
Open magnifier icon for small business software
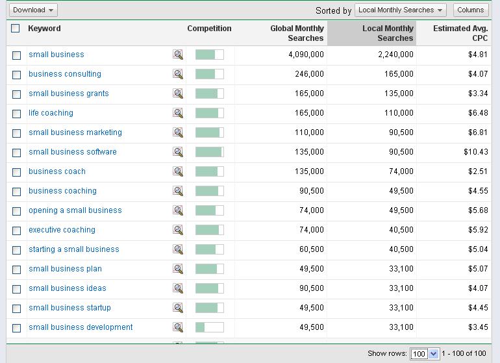[x=178, y=152]
